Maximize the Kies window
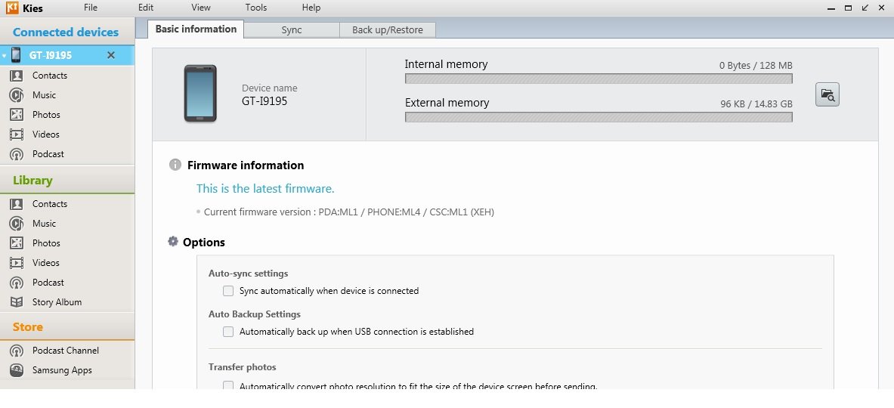This screenshot has height=408, width=894. coord(849,8)
